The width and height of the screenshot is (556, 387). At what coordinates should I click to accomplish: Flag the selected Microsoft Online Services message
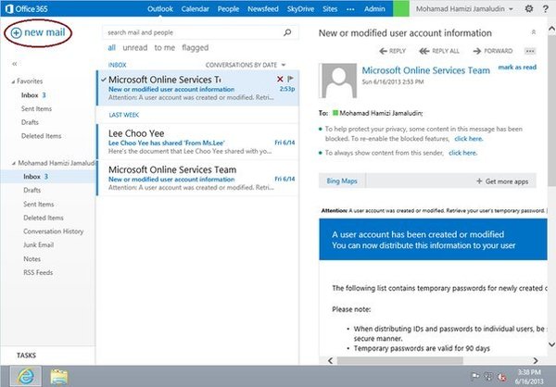(x=291, y=79)
